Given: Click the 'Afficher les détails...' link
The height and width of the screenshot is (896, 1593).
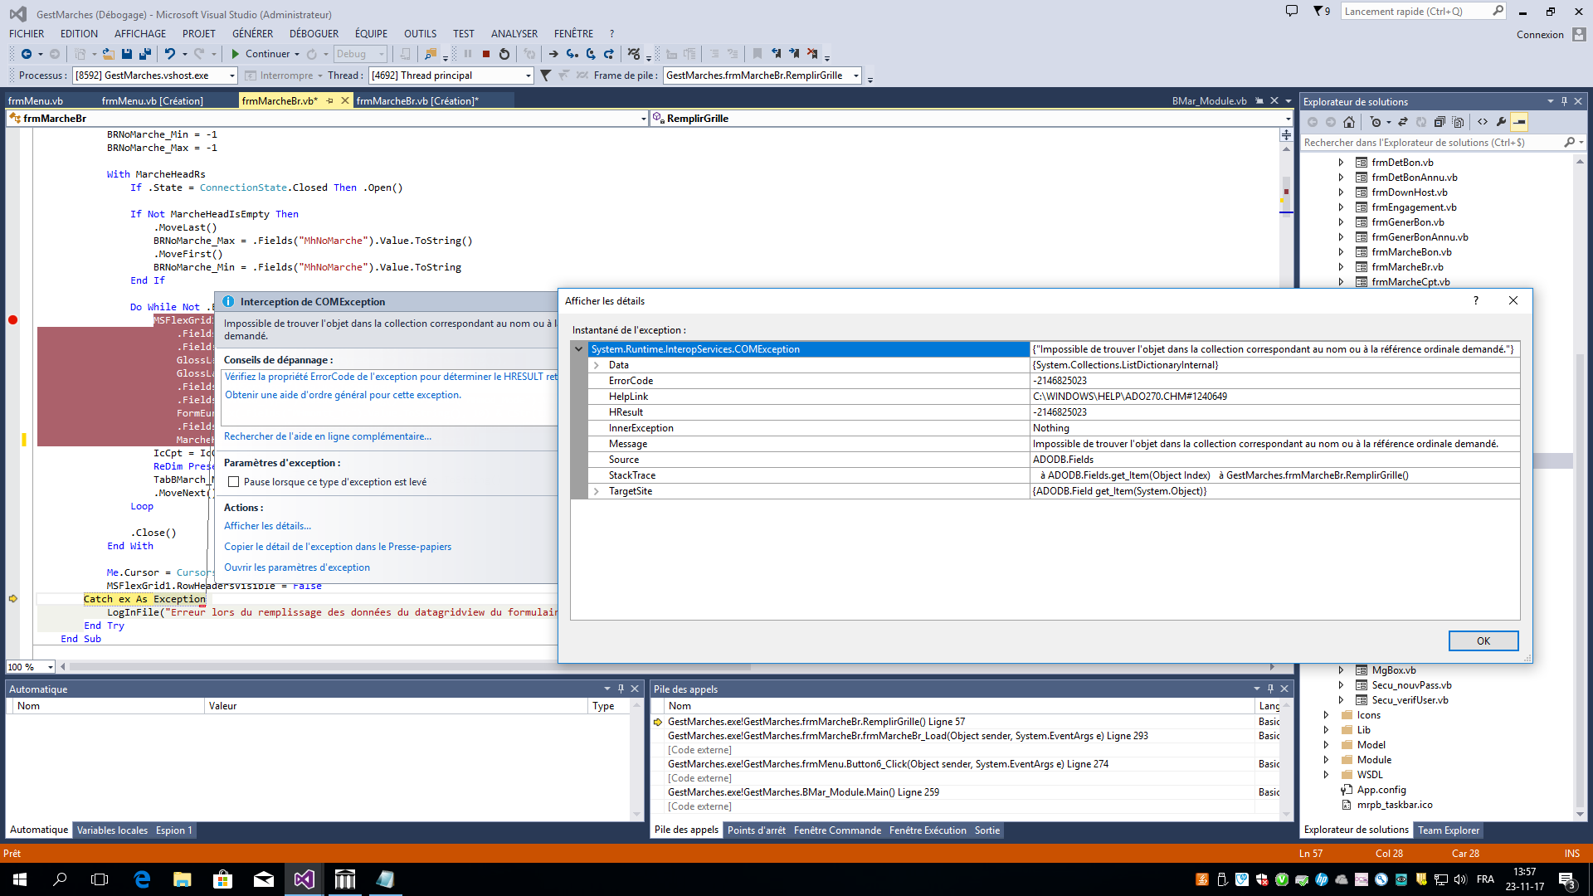Looking at the screenshot, I should coord(267,526).
